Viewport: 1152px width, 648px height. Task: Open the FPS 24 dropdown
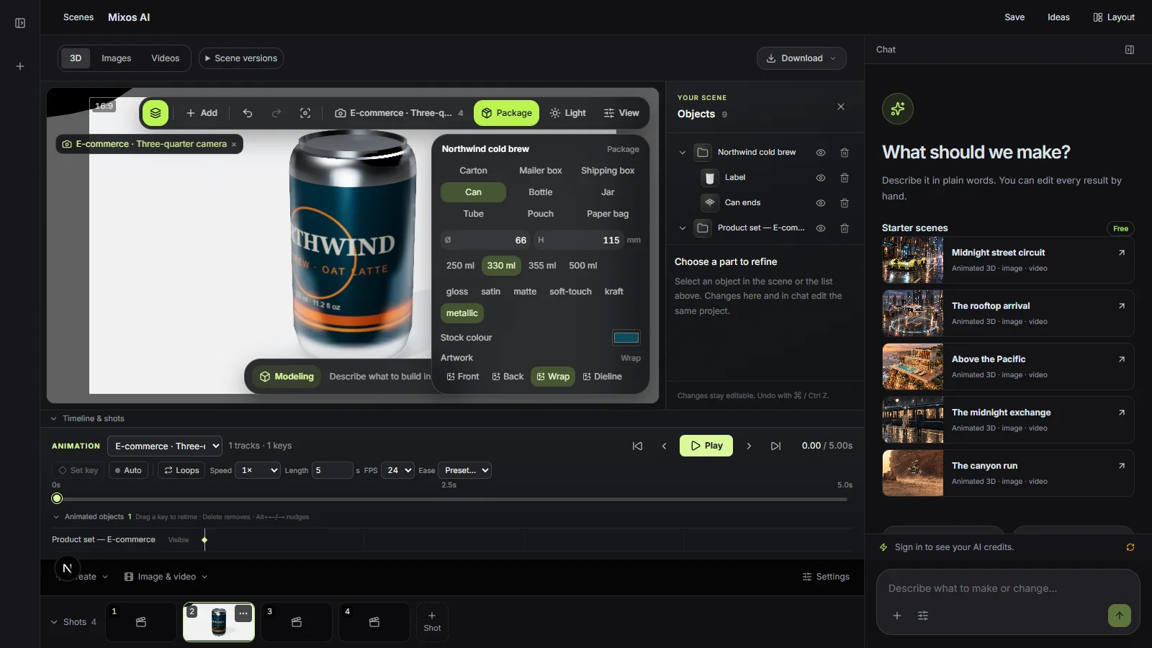click(x=398, y=470)
